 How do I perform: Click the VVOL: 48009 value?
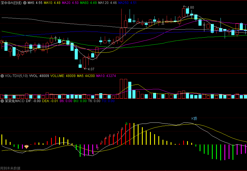pos(39,76)
